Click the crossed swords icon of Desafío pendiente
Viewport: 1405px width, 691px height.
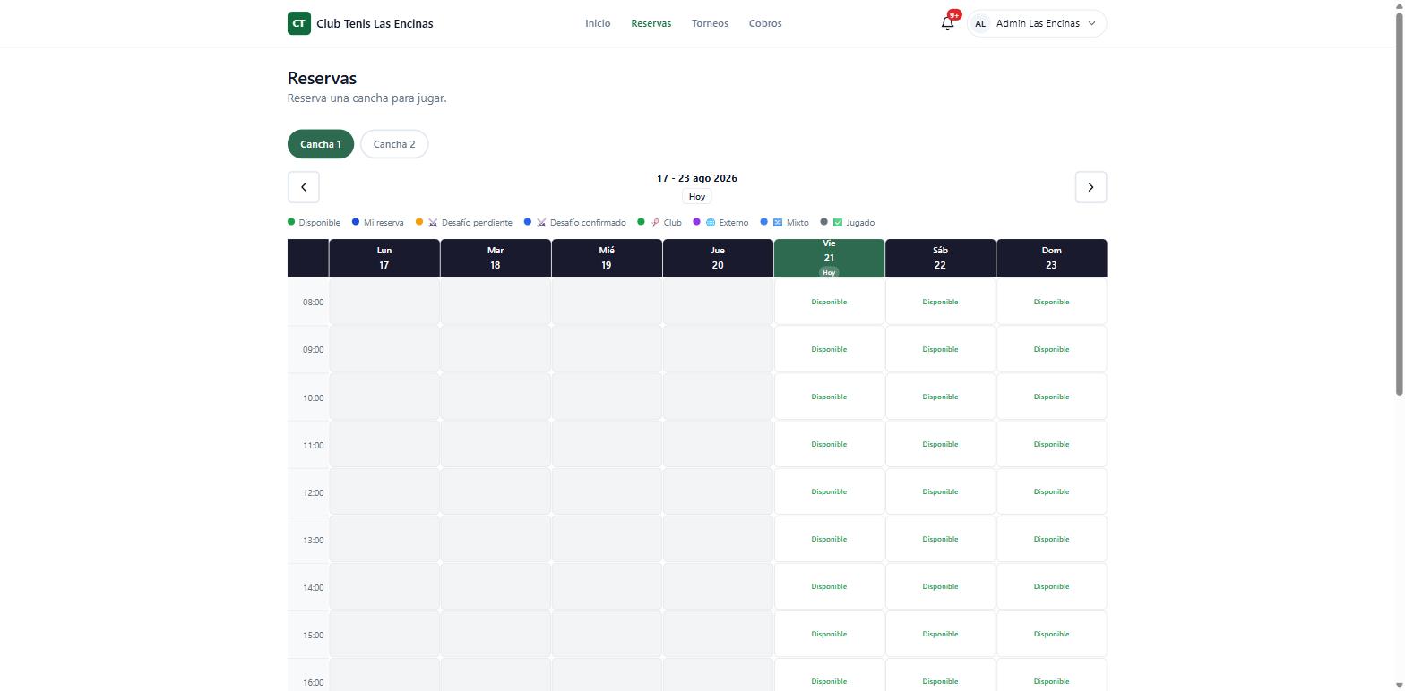(433, 223)
